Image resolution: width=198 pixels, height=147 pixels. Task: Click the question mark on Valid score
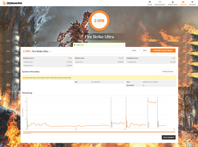coord(123,45)
